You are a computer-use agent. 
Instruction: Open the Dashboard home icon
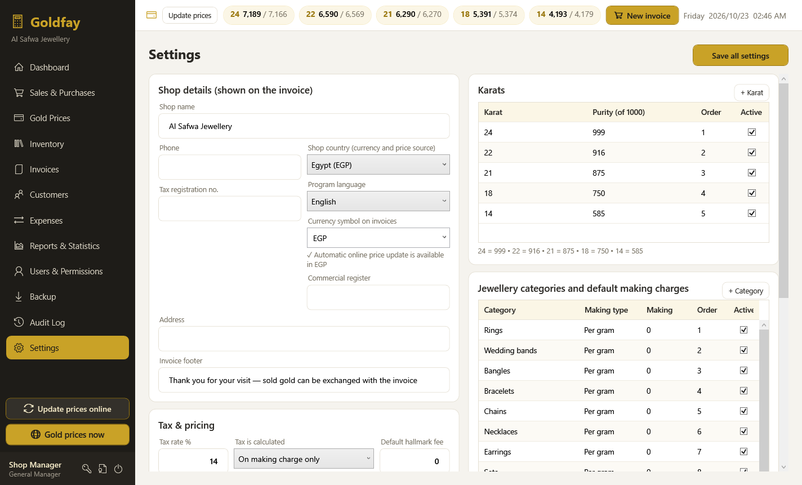(19, 68)
